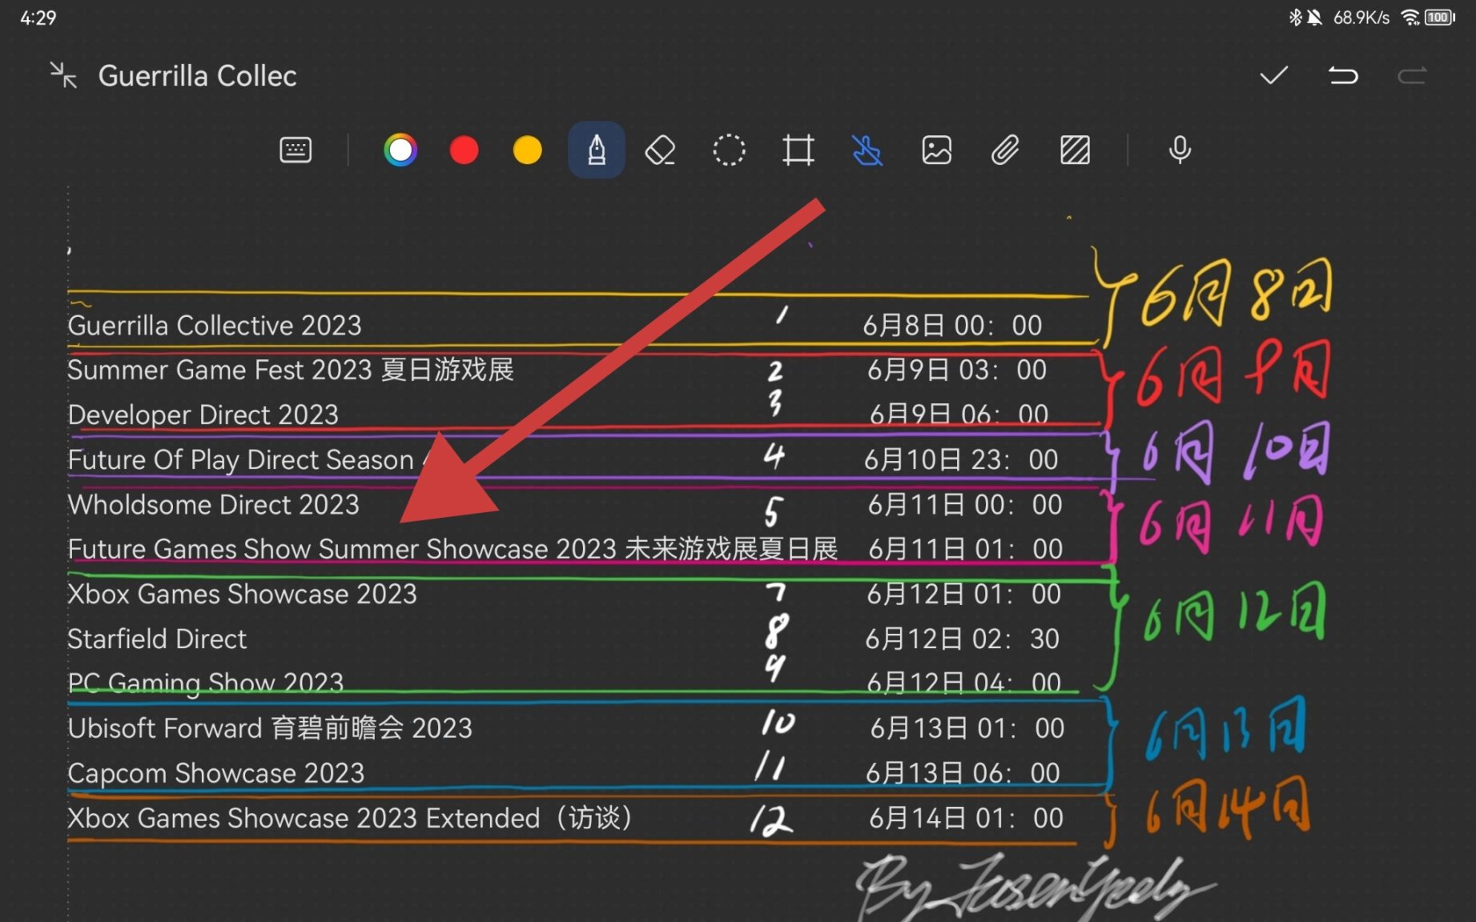
Task: Click the Starfield Direct line
Action: click(x=157, y=639)
